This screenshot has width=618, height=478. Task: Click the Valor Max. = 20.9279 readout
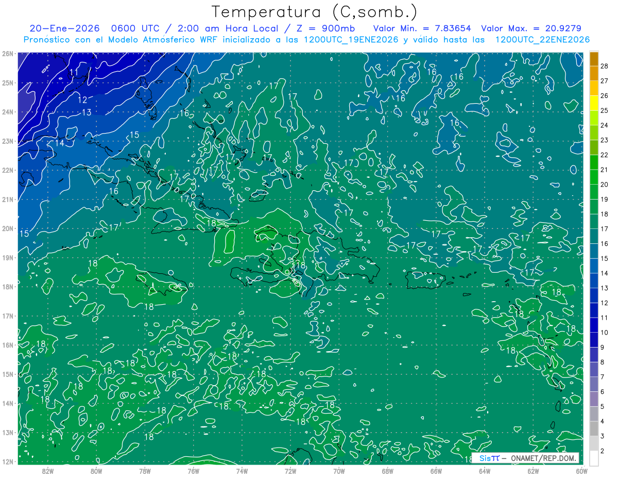point(531,28)
